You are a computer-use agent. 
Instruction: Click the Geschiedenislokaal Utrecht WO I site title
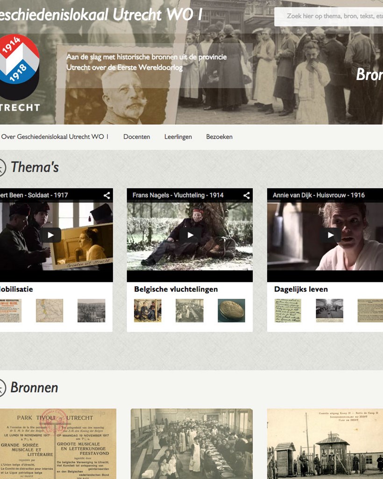pos(101,14)
